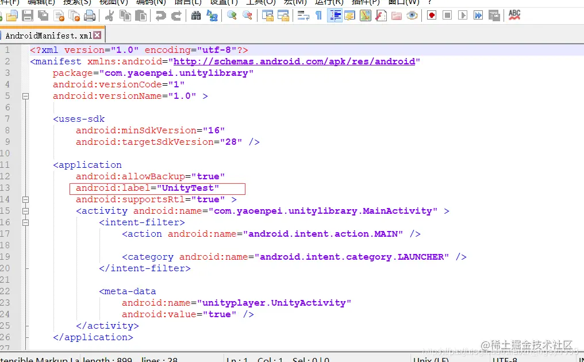Cut selection with the scissors icon
Image resolution: width=584 pixels, height=362 pixels.
(x=109, y=16)
